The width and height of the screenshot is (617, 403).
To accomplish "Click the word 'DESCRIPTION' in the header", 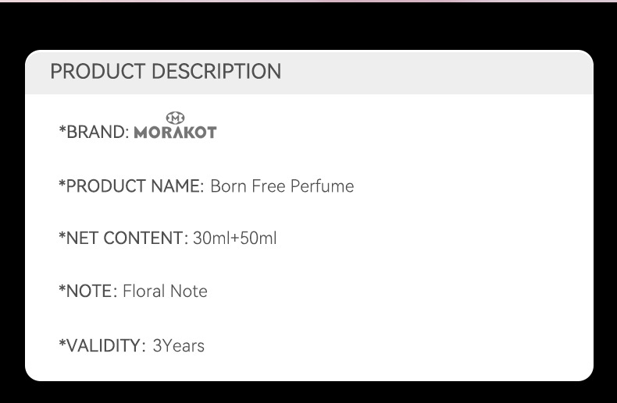I will (216, 72).
